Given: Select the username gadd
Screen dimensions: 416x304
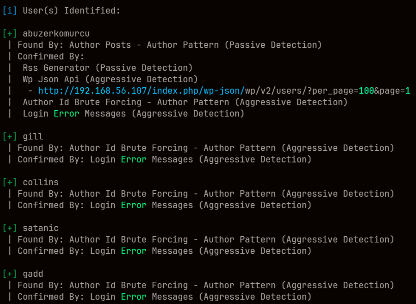Looking at the screenshot, I should (x=33, y=274).
